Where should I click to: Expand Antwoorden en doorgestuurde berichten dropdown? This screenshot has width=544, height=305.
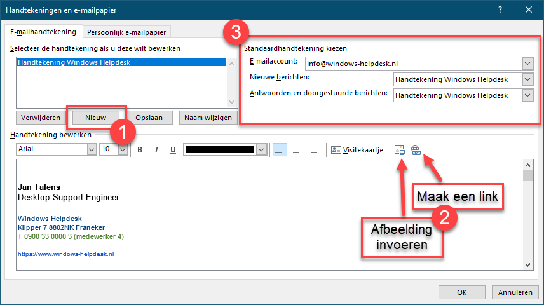527,95
